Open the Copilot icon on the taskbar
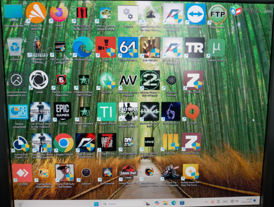The width and height of the screenshot is (274, 207). pos(157,203)
